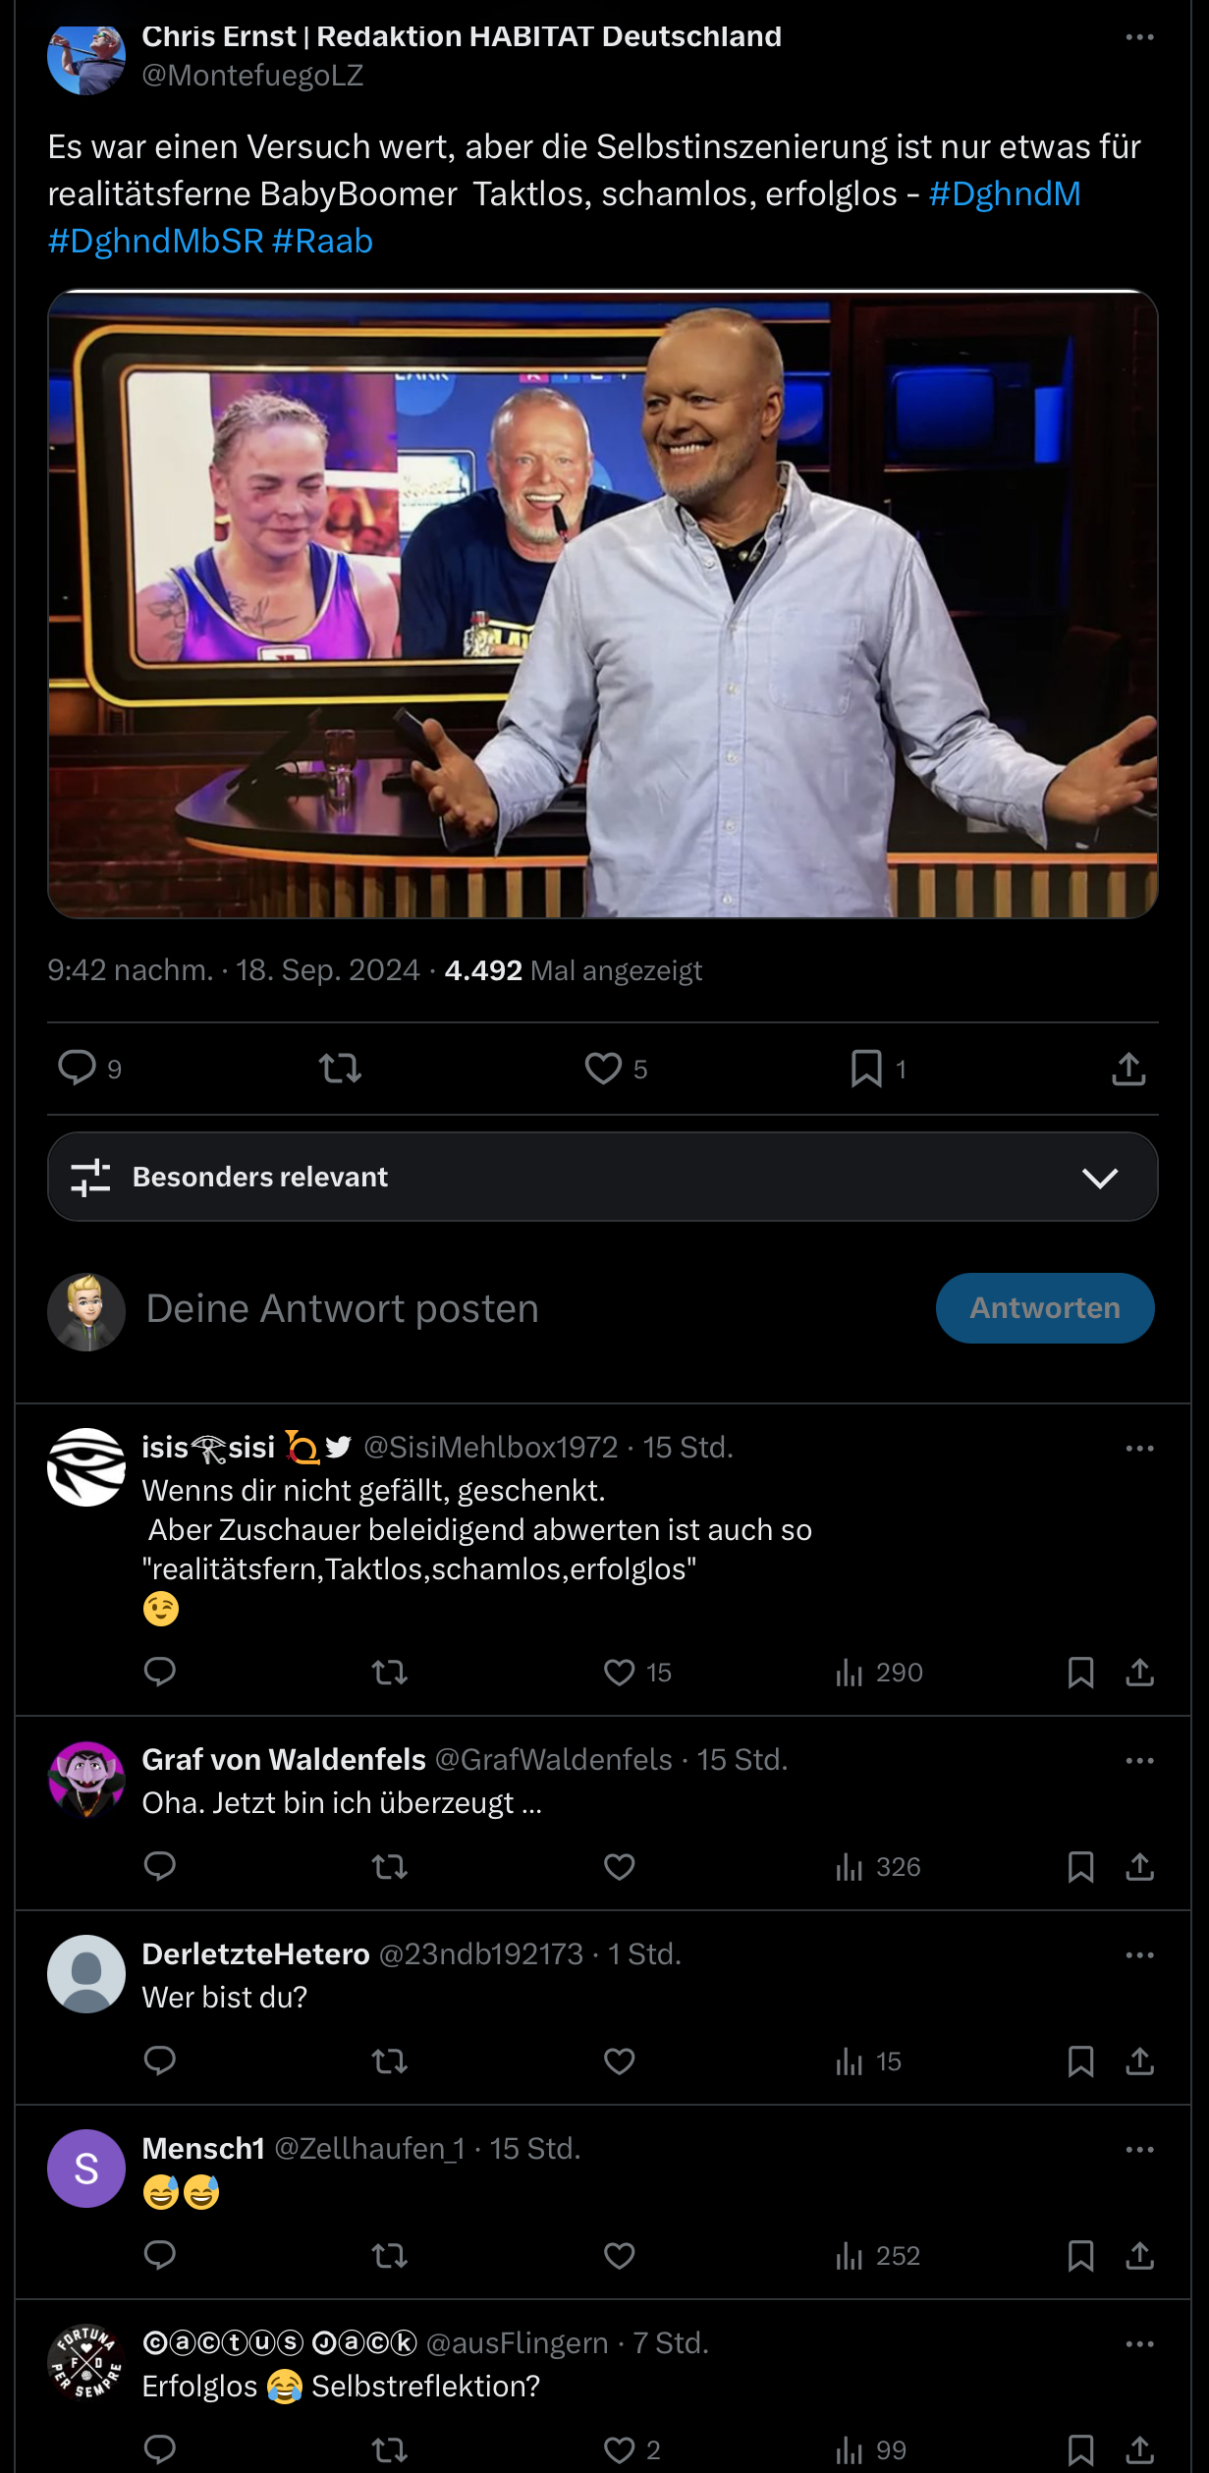Like isis sisi's reply
The width and height of the screenshot is (1209, 2473).
(619, 1672)
